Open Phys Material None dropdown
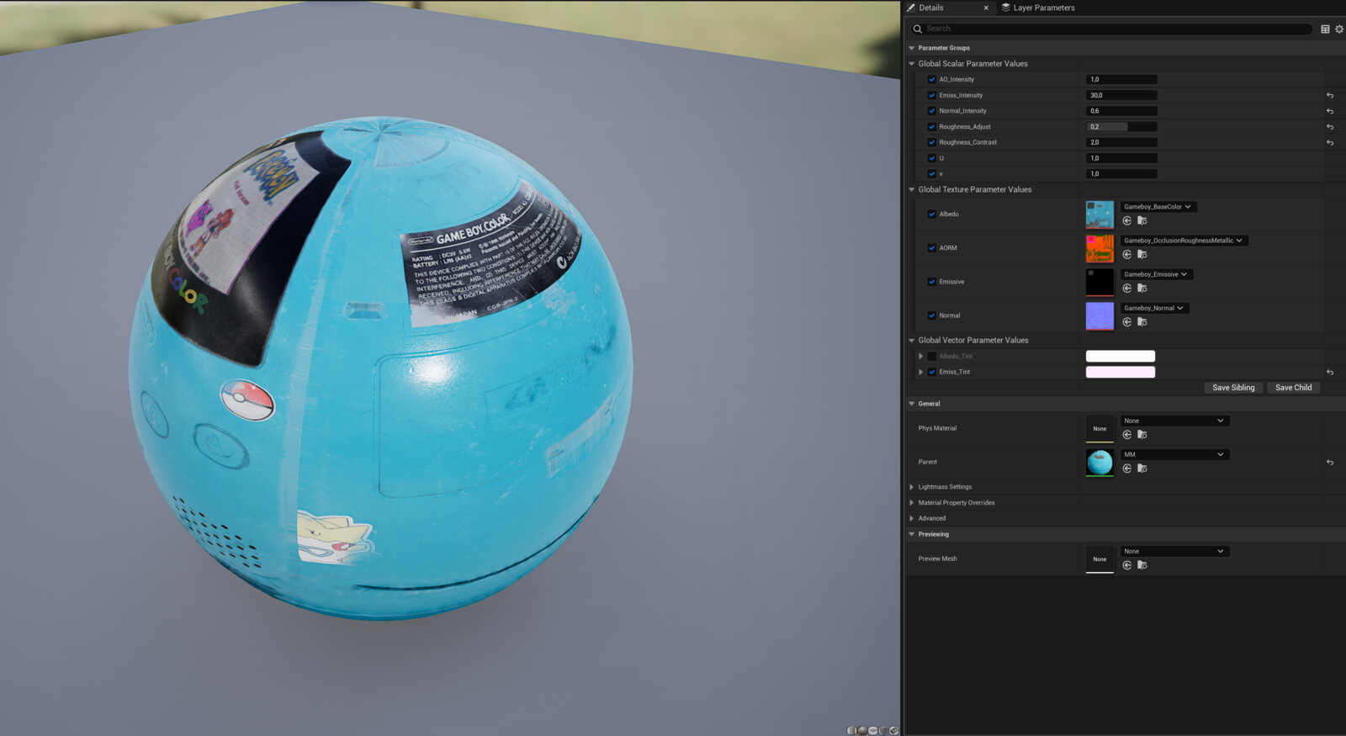 (x=1174, y=421)
